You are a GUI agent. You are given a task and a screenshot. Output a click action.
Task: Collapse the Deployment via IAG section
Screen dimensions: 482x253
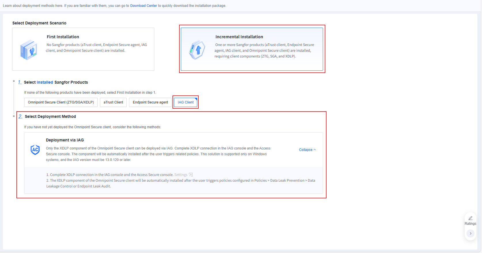click(x=308, y=150)
